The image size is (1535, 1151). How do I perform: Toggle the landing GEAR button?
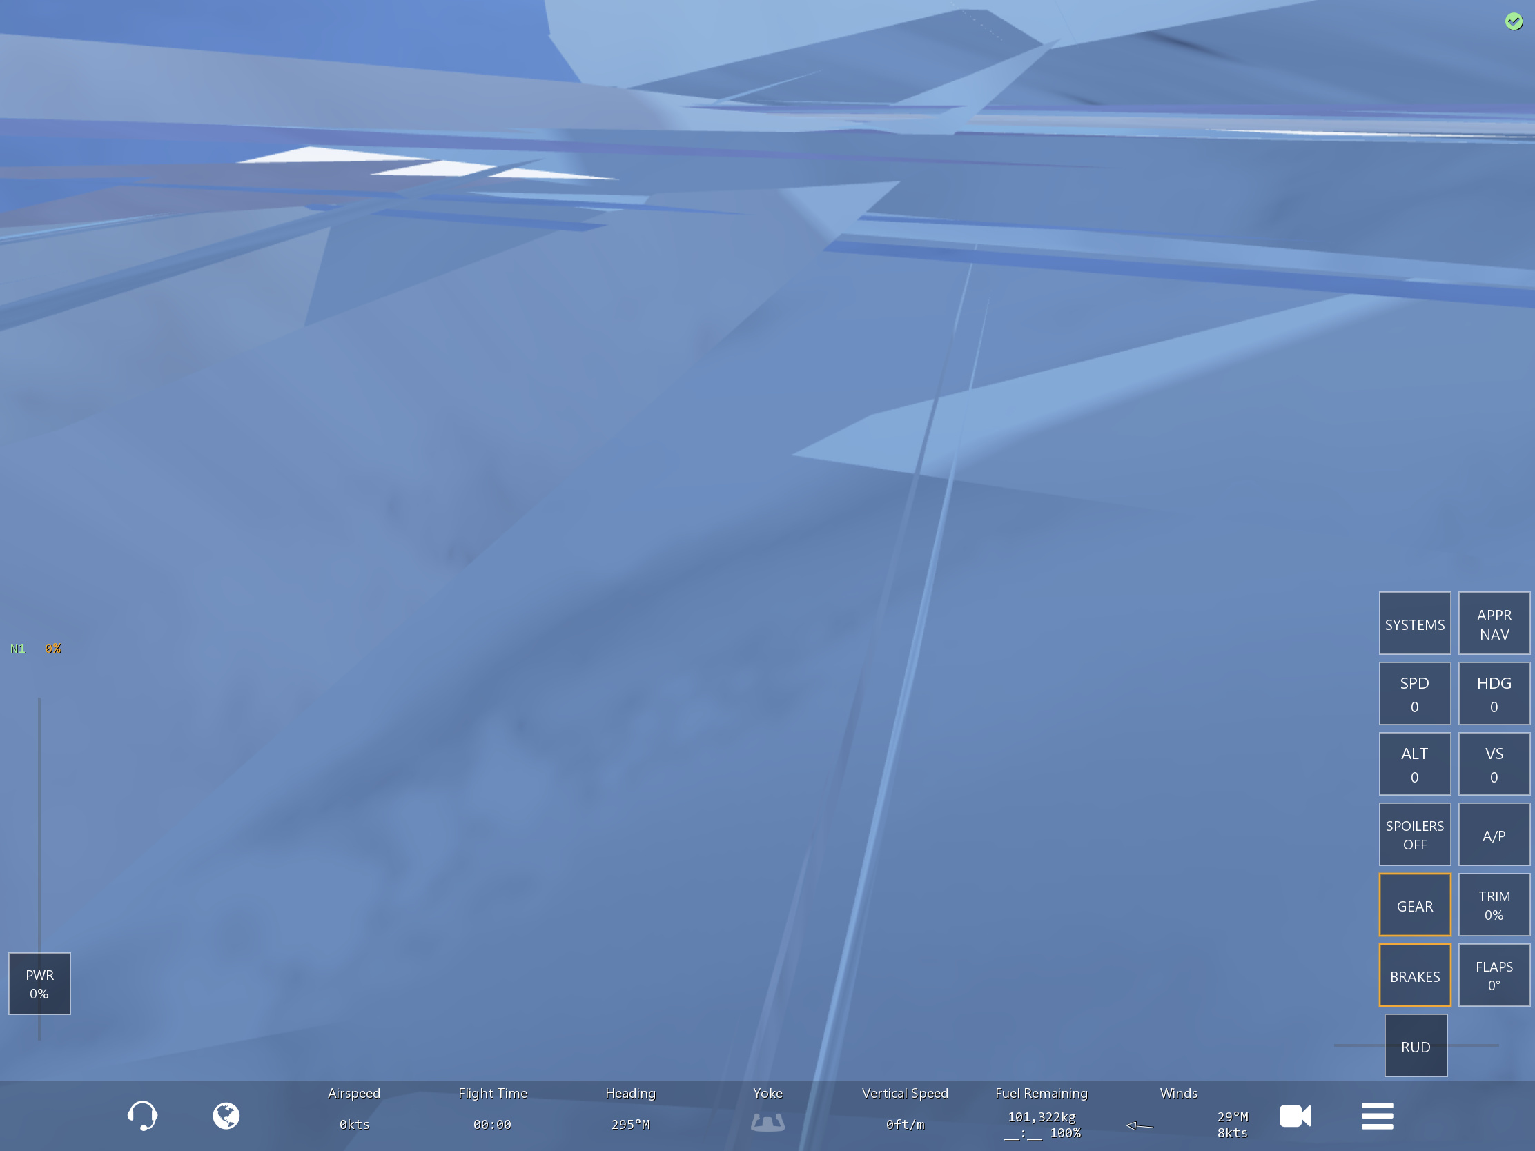coord(1414,905)
